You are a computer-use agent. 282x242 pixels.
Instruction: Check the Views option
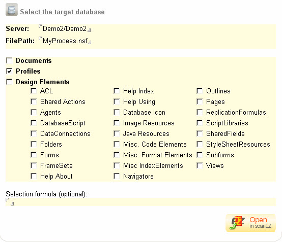tap(200, 165)
